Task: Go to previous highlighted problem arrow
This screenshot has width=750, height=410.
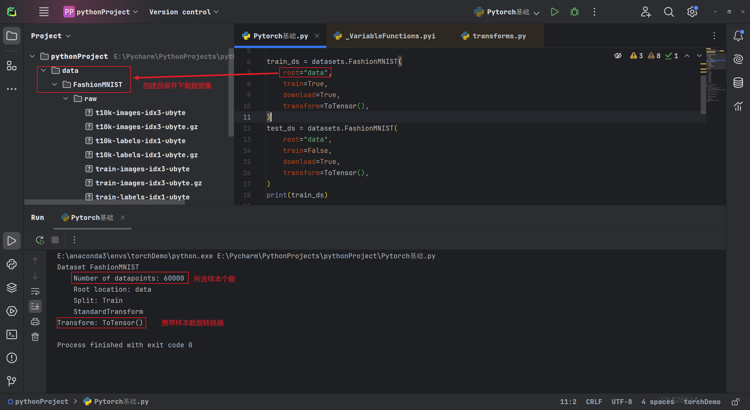Action: (x=687, y=56)
